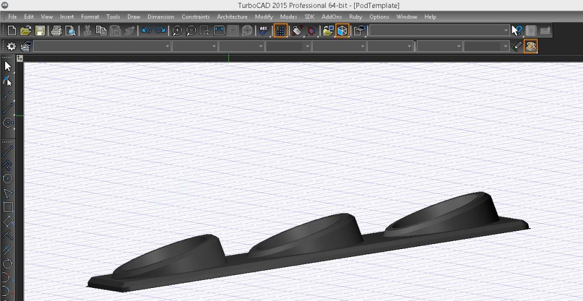The image size is (583, 301).
Task: Select the Polyline tool
Action: [8, 164]
